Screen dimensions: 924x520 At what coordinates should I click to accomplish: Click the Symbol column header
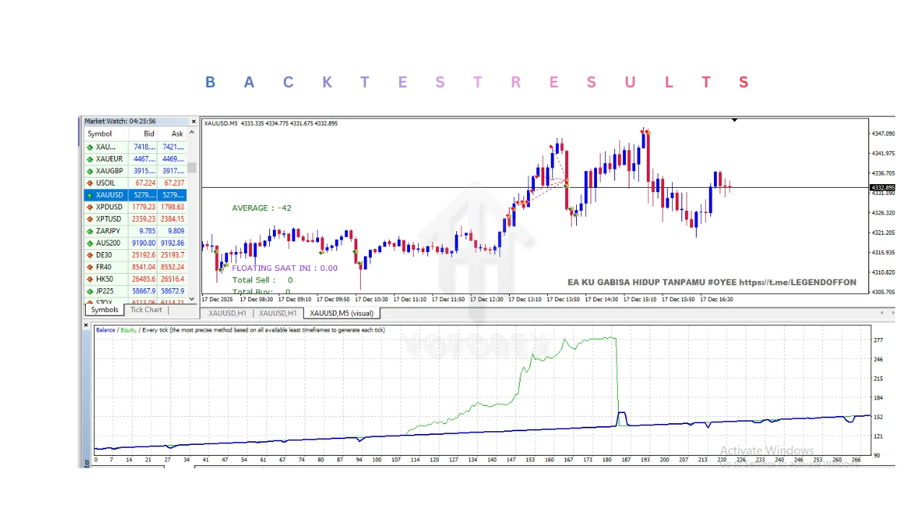(100, 134)
